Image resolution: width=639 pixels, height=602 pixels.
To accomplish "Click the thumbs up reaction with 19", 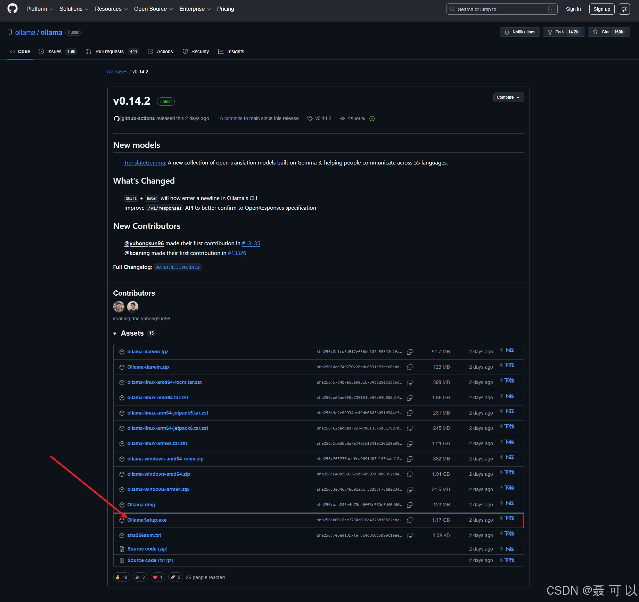I will click(x=122, y=577).
